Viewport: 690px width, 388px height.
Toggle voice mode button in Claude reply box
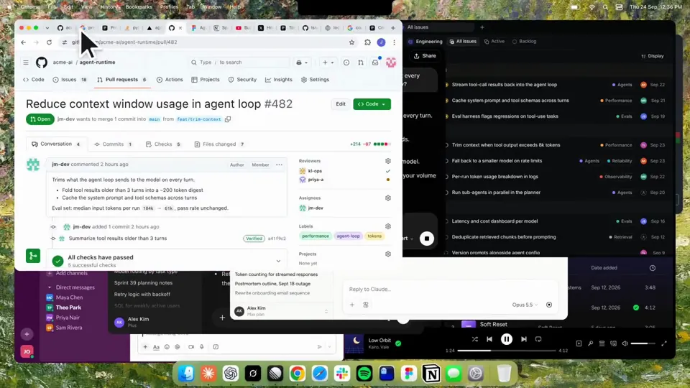pos(548,305)
